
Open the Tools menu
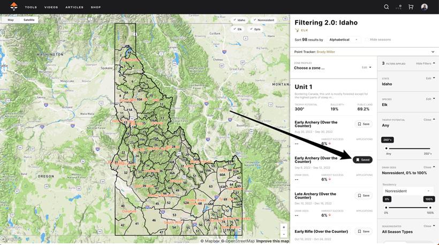(31, 7)
